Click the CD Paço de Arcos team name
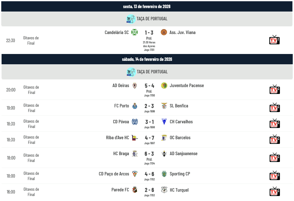 pos(114,174)
